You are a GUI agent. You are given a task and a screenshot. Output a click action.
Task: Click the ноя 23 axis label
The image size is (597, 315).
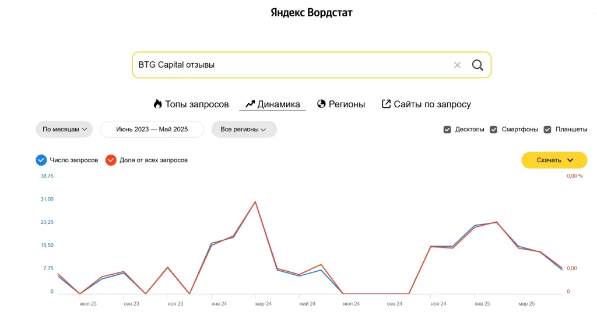pyautogui.click(x=175, y=303)
